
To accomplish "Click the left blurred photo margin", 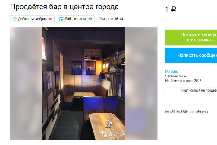I will [x=26, y=84].
